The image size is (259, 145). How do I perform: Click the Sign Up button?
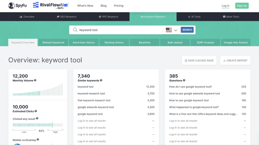pyautogui.click(x=242, y=5)
